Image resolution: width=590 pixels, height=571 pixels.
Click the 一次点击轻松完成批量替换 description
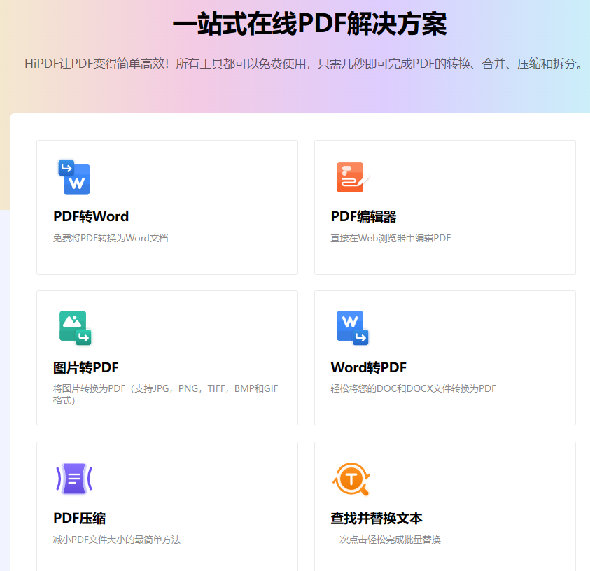click(386, 540)
